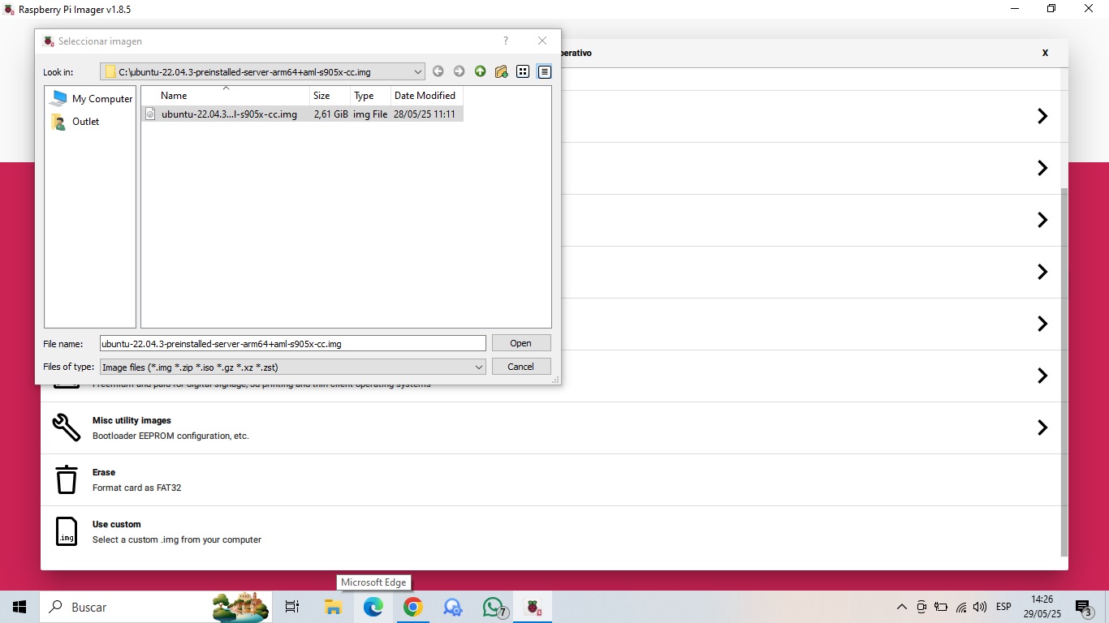Open Google Chrome from the taskbar
Screen dimensions: 1109x623
(x=413, y=607)
